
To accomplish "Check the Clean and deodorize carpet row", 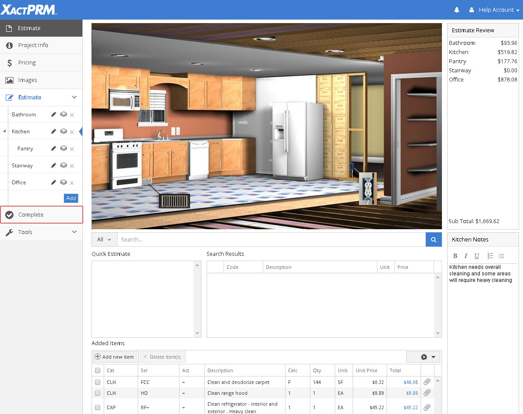I will click(98, 382).
